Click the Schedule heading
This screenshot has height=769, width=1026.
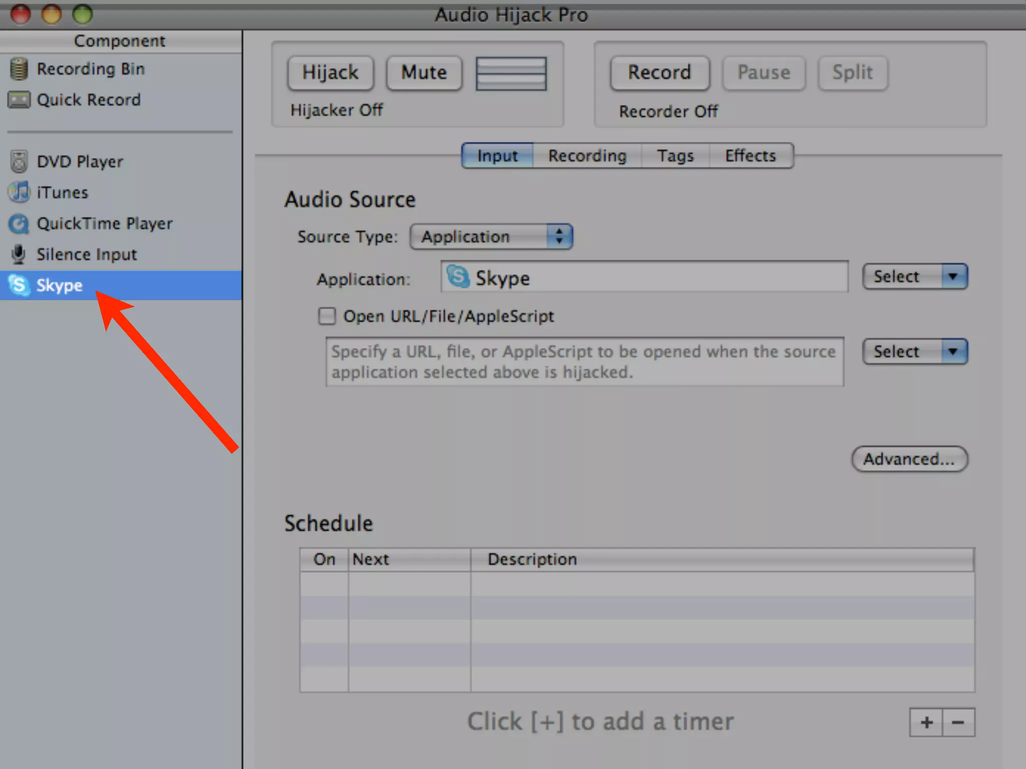click(x=329, y=523)
